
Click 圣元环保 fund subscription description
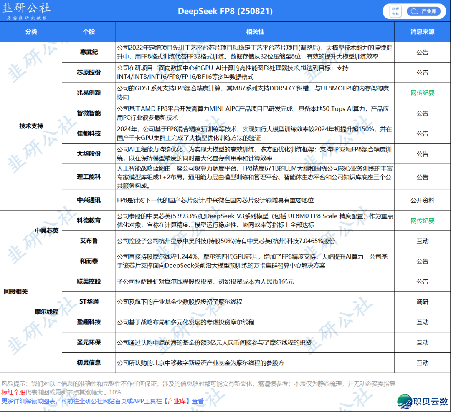[214, 342]
